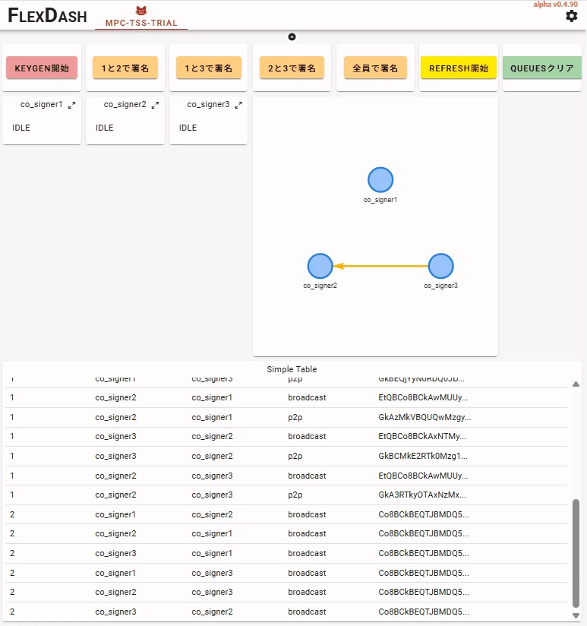The height and width of the screenshot is (626, 587).
Task: Expand the co_signer2 card
Action: (x=155, y=105)
